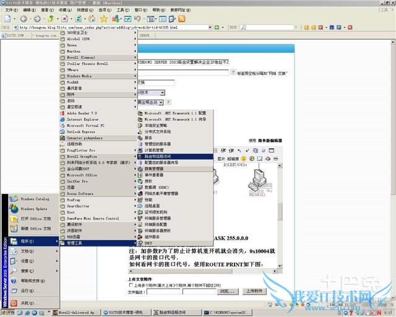This screenshot has width=396, height=317.
Task: Switch to the SERVE browser tab
Action: (145, 36)
